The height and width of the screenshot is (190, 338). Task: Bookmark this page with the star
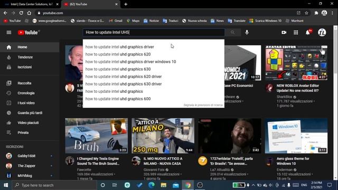coord(306,13)
